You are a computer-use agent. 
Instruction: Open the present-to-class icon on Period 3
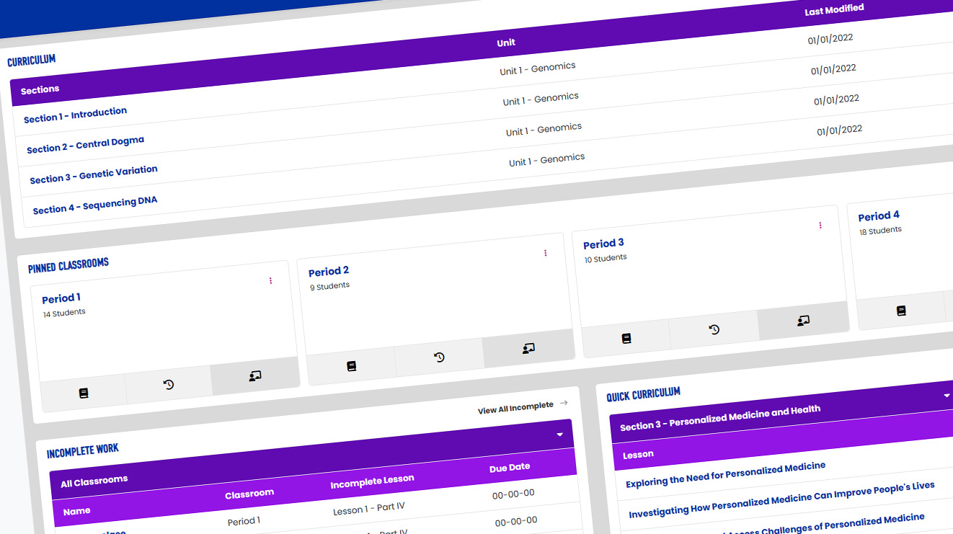coord(802,322)
